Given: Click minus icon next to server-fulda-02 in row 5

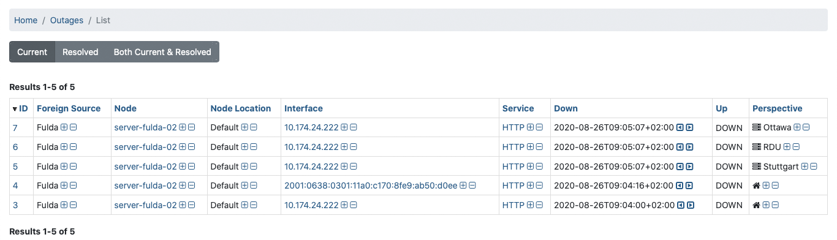Looking at the screenshot, I should (191, 167).
